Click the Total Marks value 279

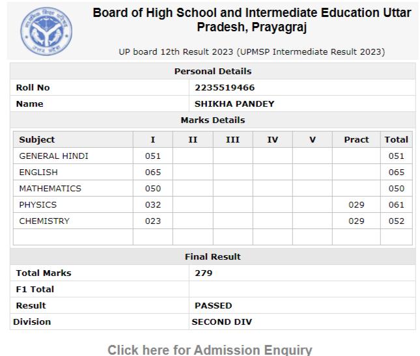204,273
